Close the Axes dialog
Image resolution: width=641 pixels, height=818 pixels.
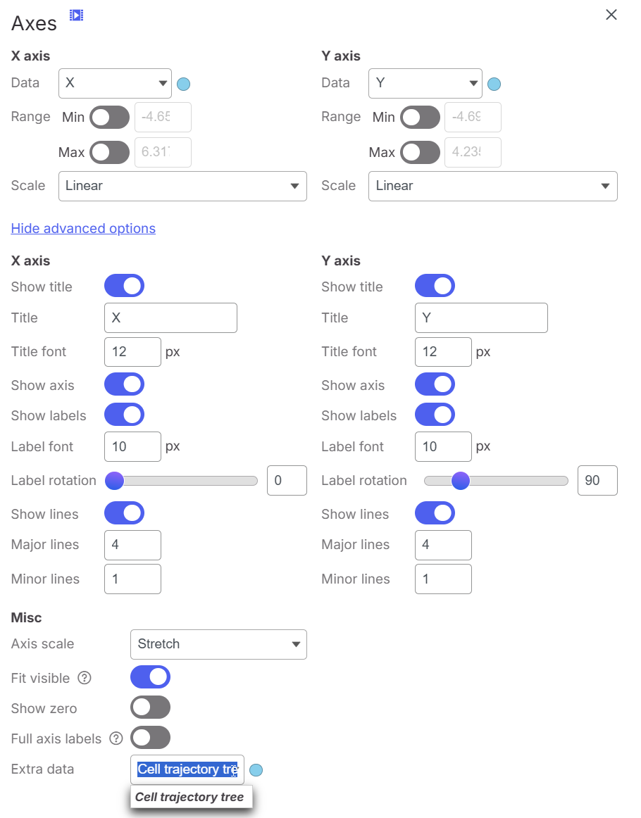click(x=611, y=15)
